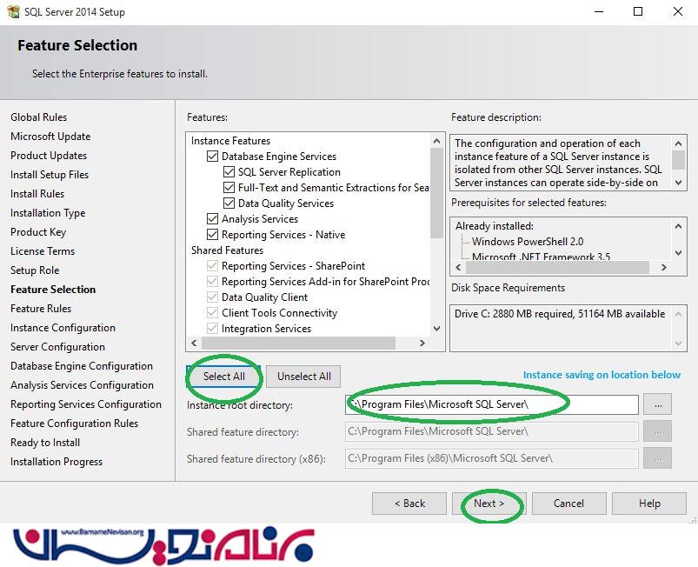Click prerequisites horizontal scrollbar thumb
698x567 pixels.
557,267
